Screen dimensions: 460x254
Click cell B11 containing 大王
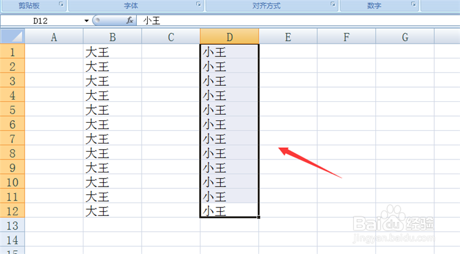[112, 196]
